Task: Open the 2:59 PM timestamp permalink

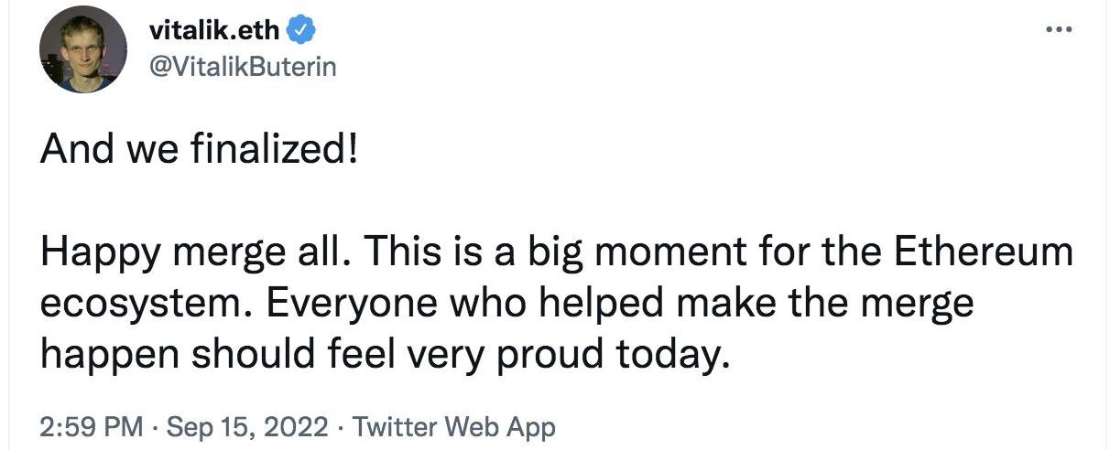Action: (92, 427)
